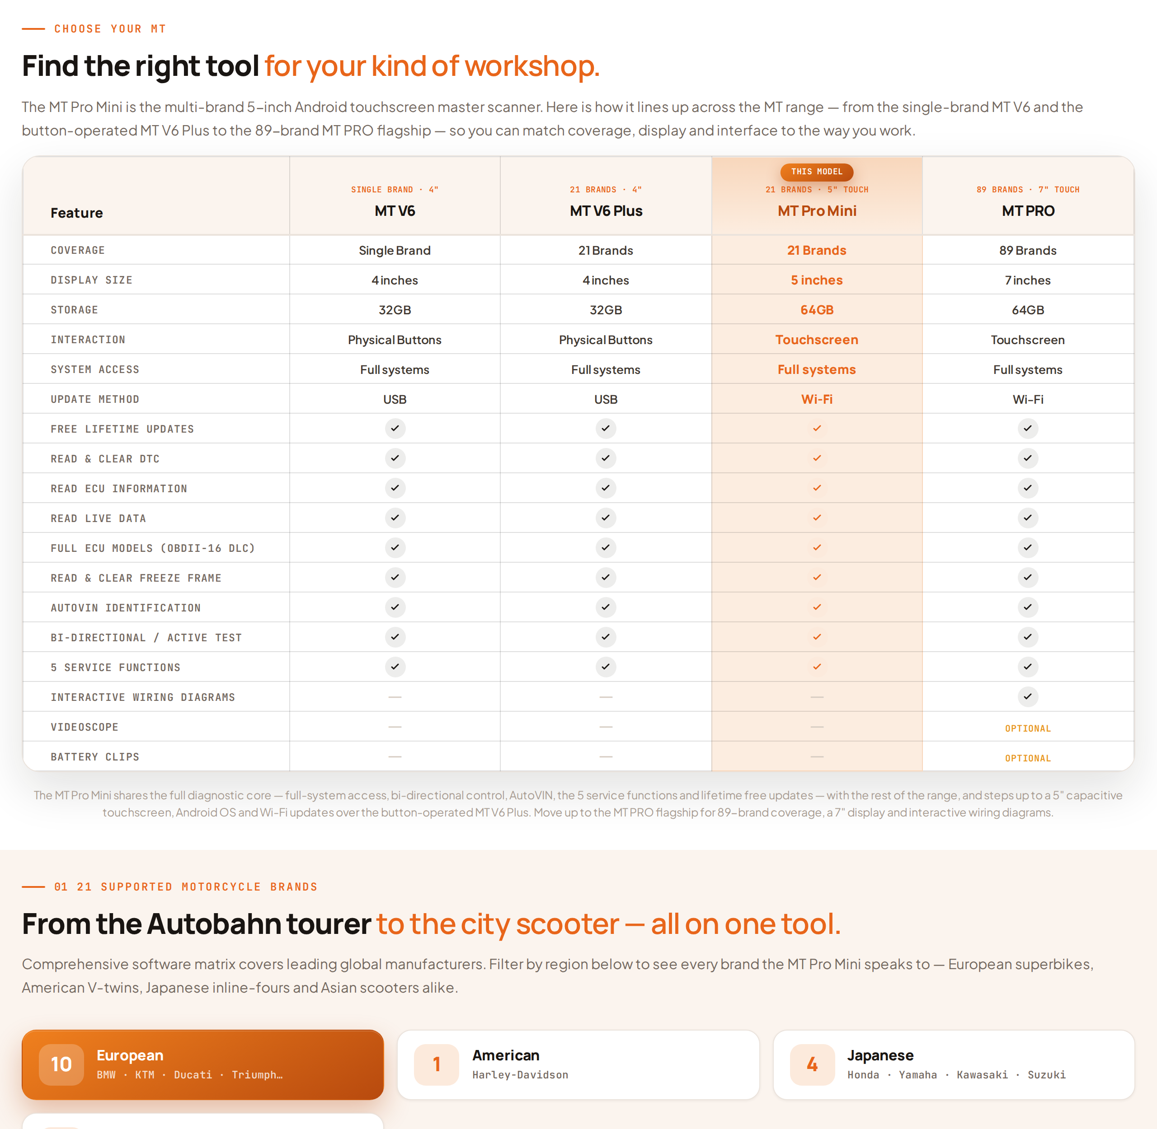
Task: Click the MT Pro Mini Read ECU Information checkmark
Action: tap(816, 488)
